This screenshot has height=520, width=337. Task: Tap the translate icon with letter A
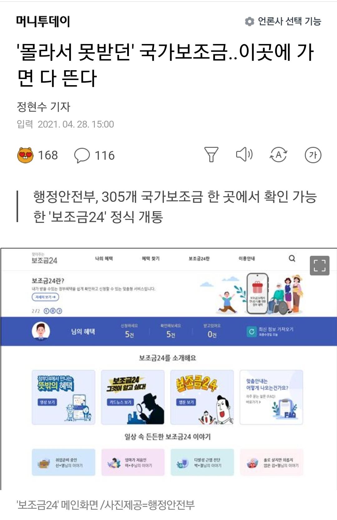pyautogui.click(x=278, y=155)
